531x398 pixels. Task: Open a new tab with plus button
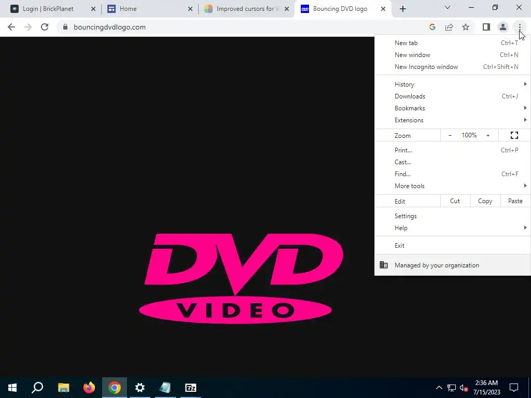[402, 9]
